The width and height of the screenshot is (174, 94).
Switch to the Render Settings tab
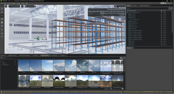(x=144, y=6)
